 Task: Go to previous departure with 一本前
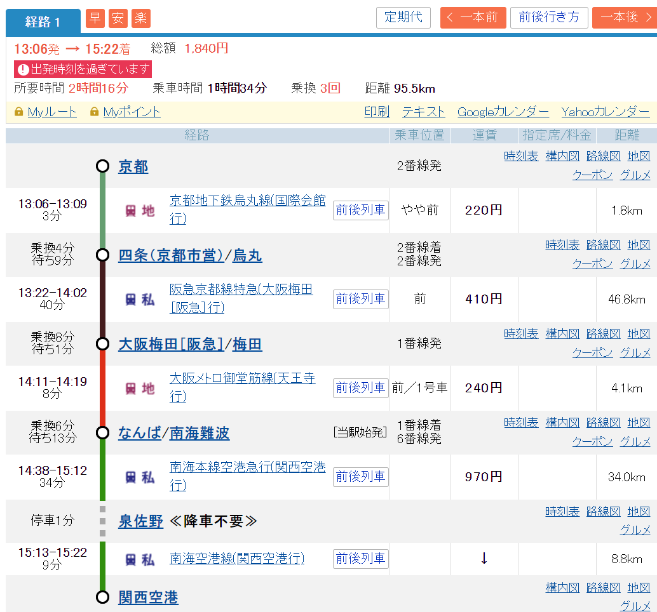(473, 17)
